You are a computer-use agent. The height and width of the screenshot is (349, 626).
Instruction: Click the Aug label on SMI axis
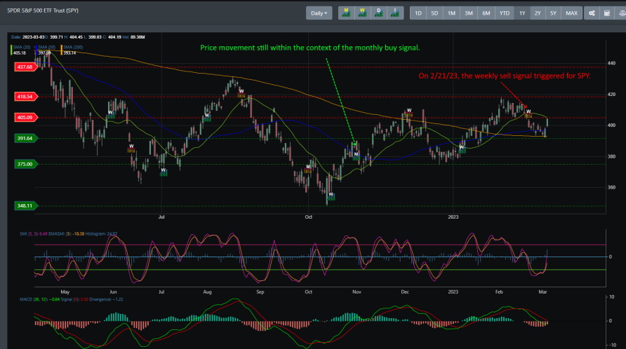point(207,292)
